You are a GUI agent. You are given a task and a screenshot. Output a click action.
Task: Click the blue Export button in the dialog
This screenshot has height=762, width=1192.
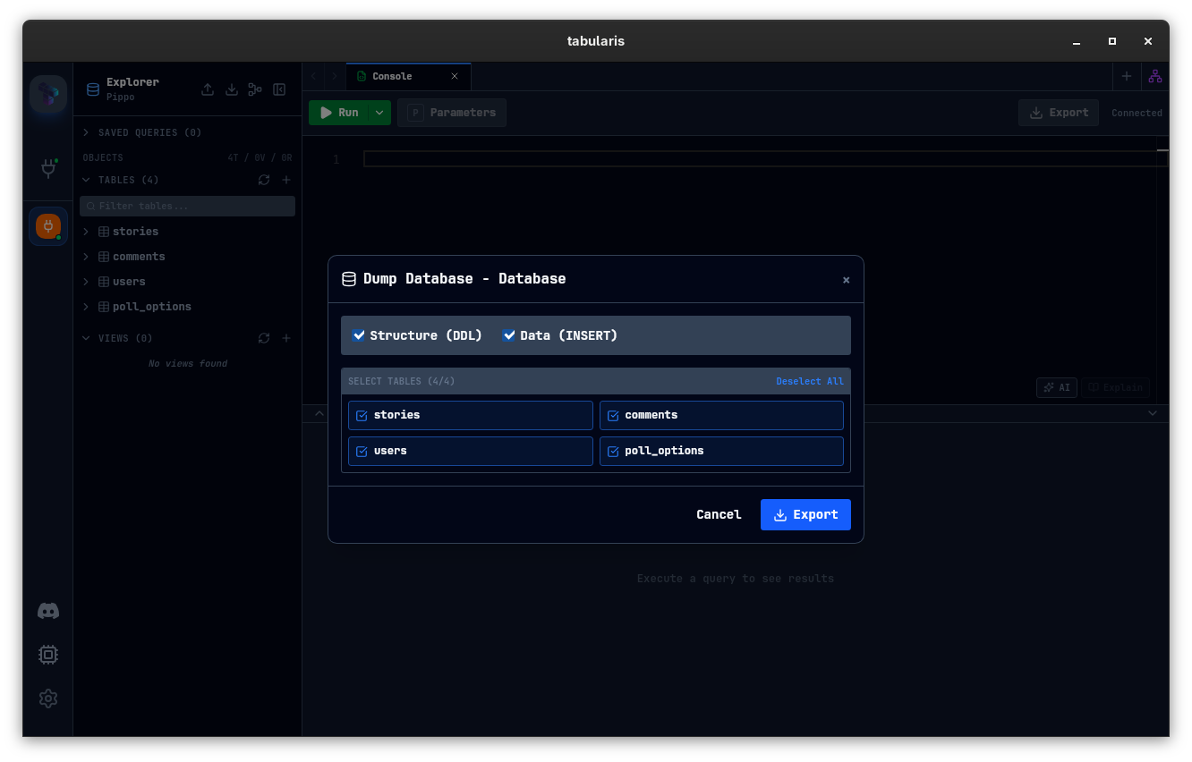coord(805,514)
